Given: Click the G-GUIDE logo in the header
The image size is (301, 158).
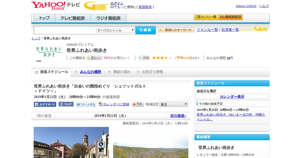Looking at the screenshot, I should click(x=96, y=6).
